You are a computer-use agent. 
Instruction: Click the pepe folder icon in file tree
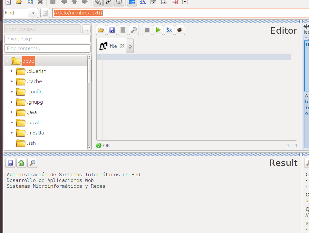pyautogui.click(x=16, y=61)
